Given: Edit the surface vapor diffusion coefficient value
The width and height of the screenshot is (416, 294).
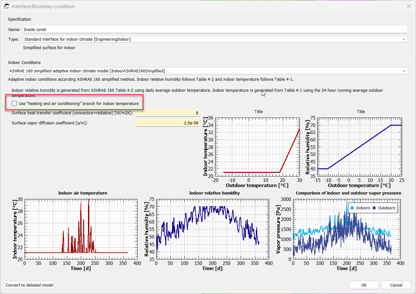Looking at the screenshot, I should pyautogui.click(x=168, y=123).
